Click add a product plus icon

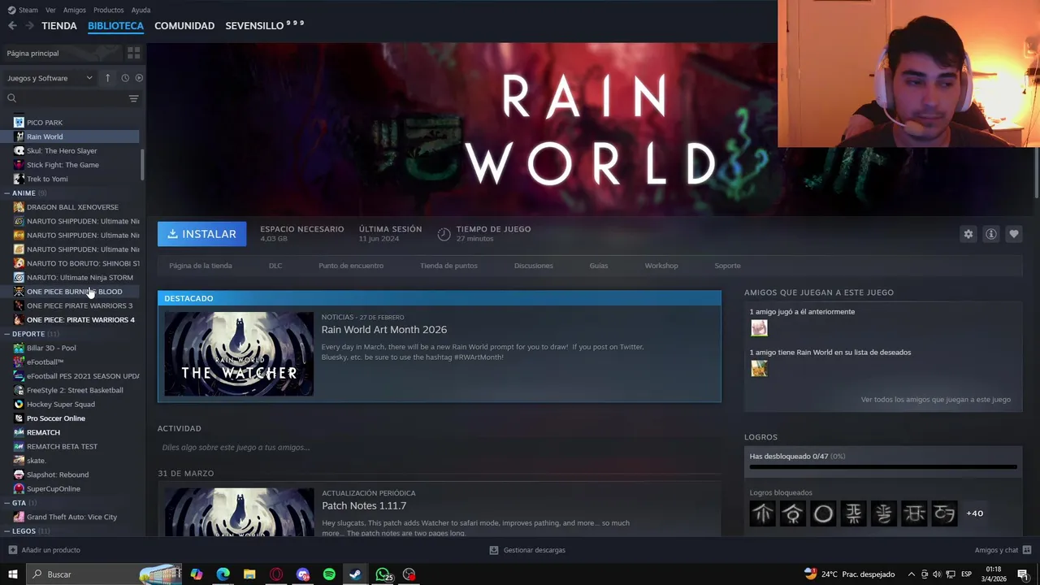[12, 550]
